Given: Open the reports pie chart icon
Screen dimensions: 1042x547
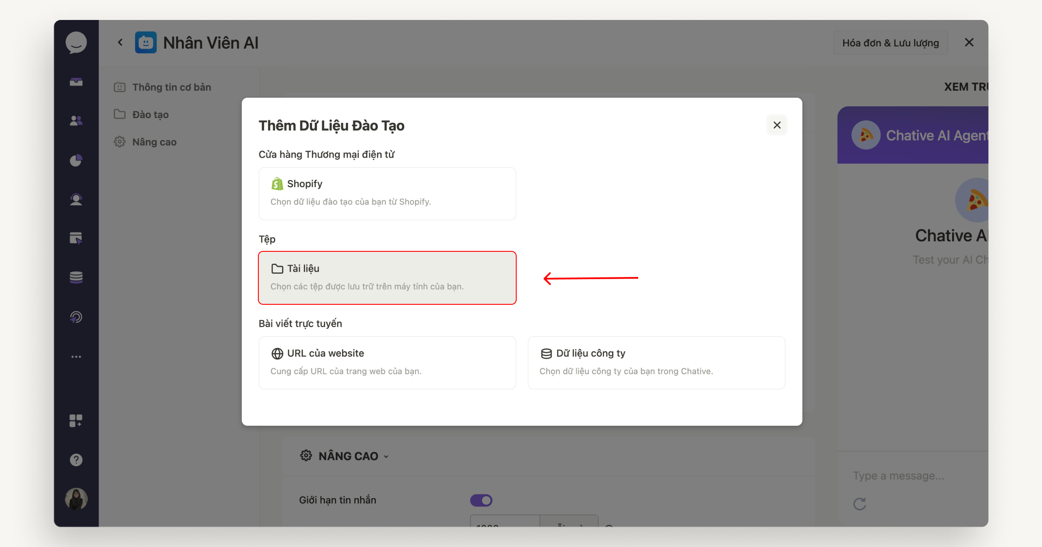Looking at the screenshot, I should click(x=76, y=160).
